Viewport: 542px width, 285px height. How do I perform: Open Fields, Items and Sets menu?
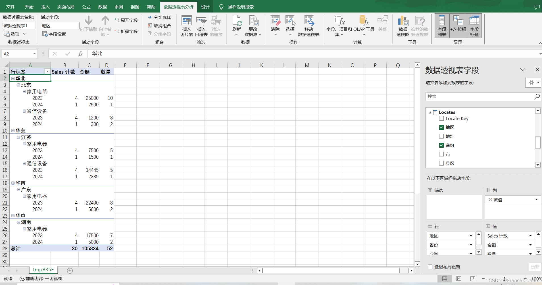coord(339,26)
